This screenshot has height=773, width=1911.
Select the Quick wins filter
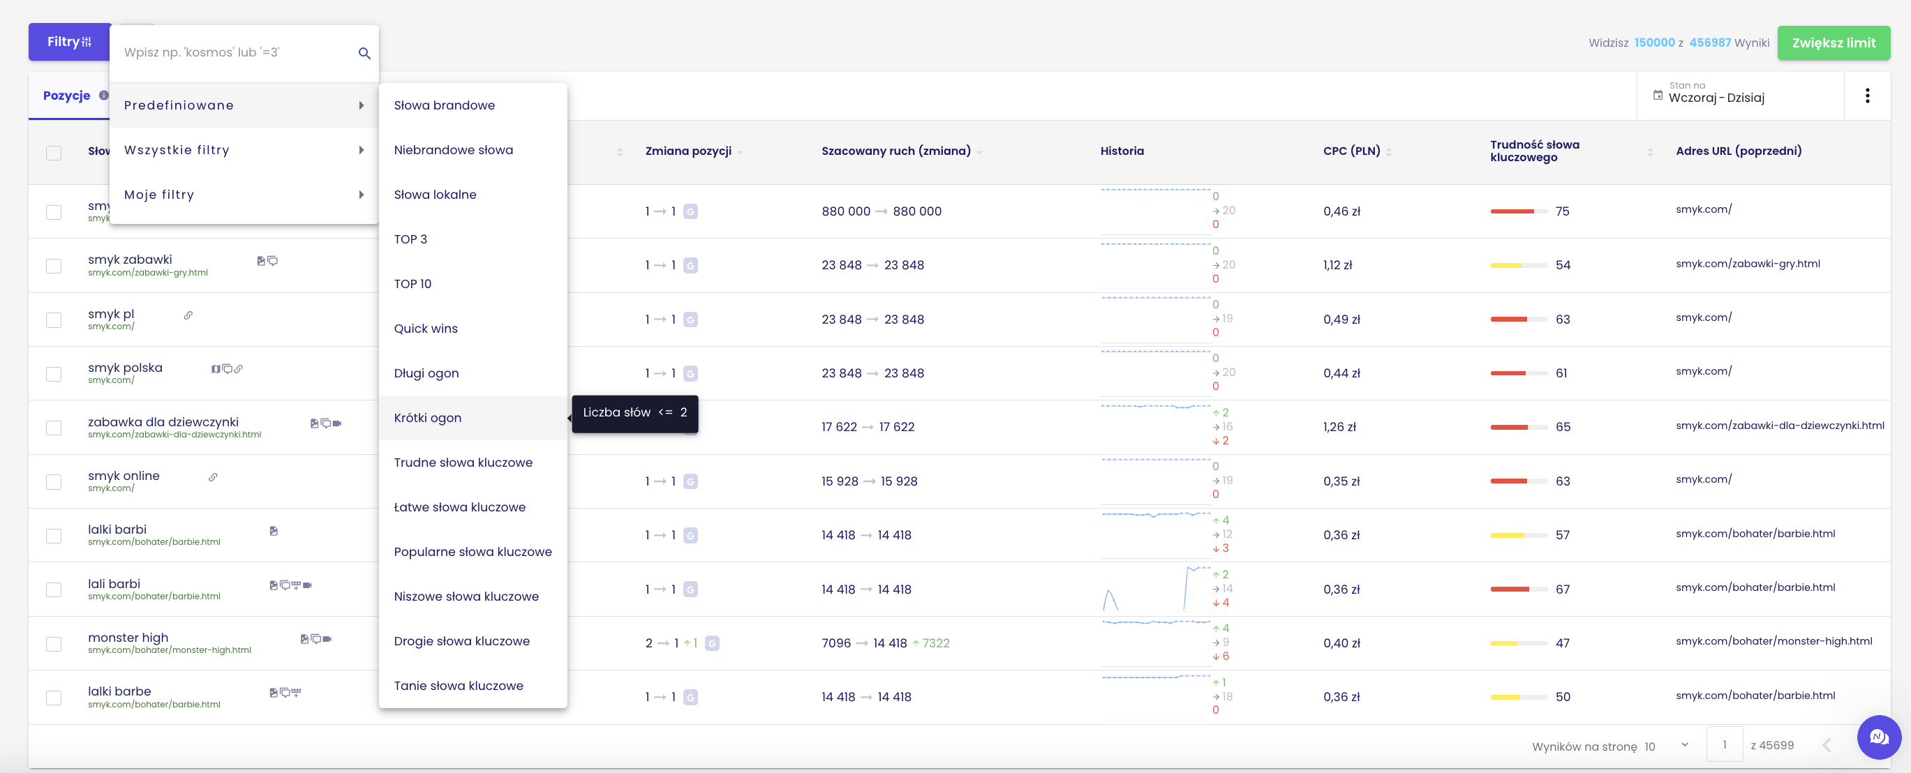[473, 329]
